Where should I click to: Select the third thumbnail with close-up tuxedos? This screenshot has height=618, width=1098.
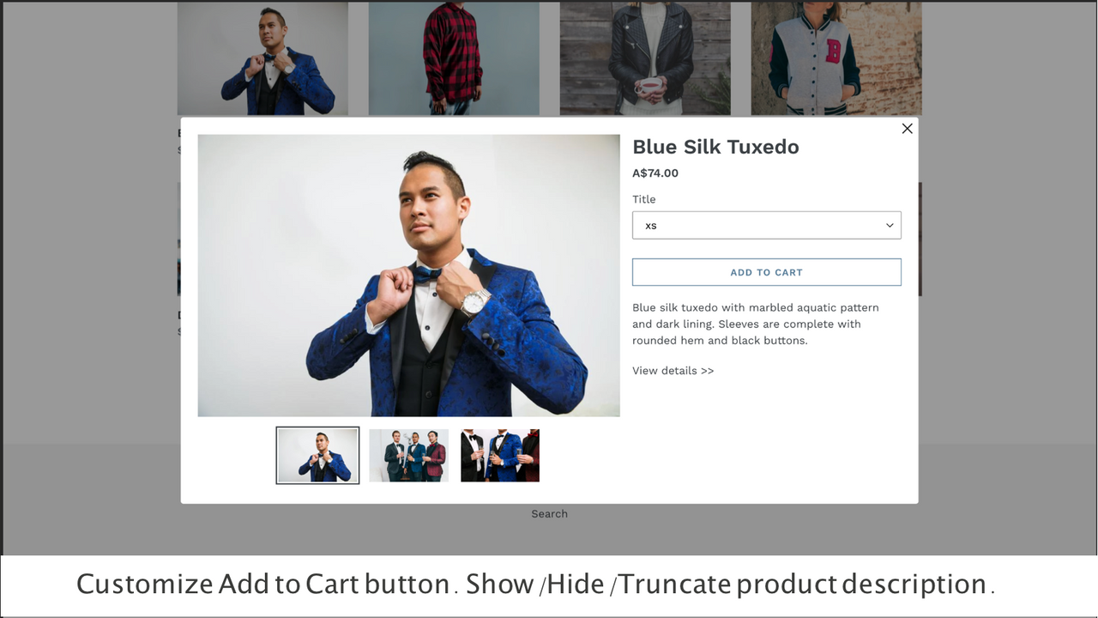coord(500,456)
